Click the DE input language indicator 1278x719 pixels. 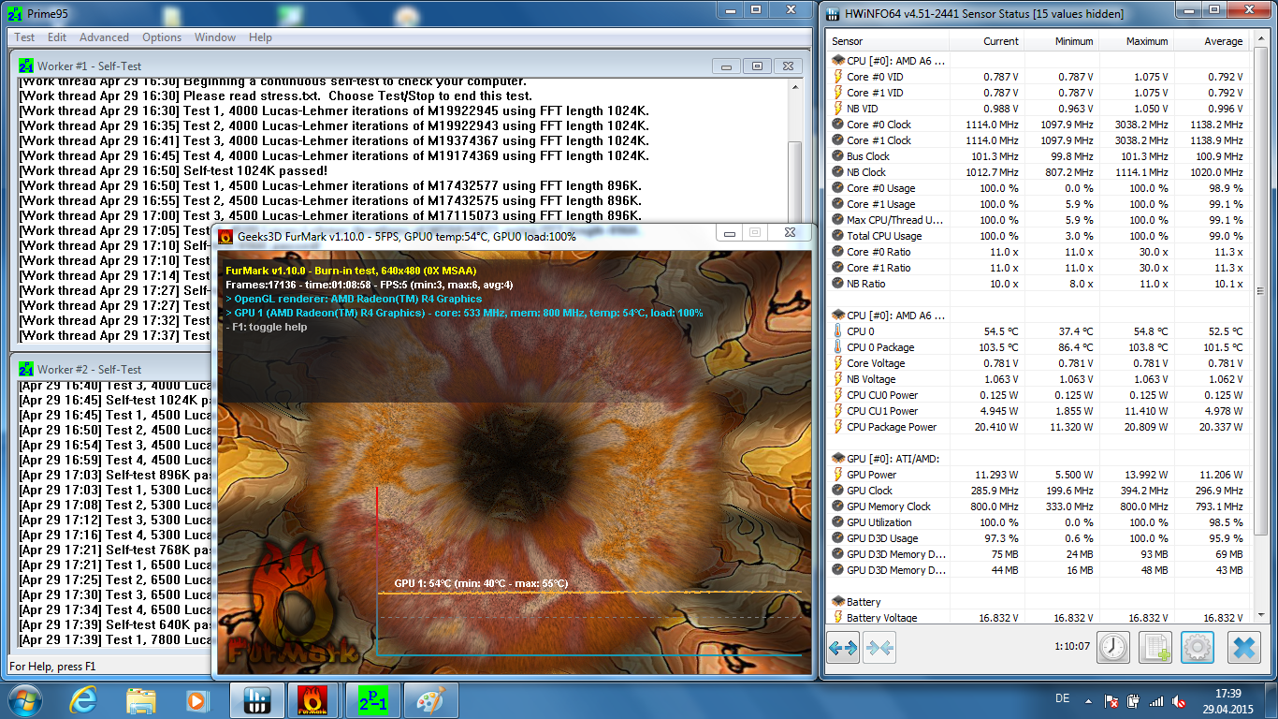point(1062,699)
